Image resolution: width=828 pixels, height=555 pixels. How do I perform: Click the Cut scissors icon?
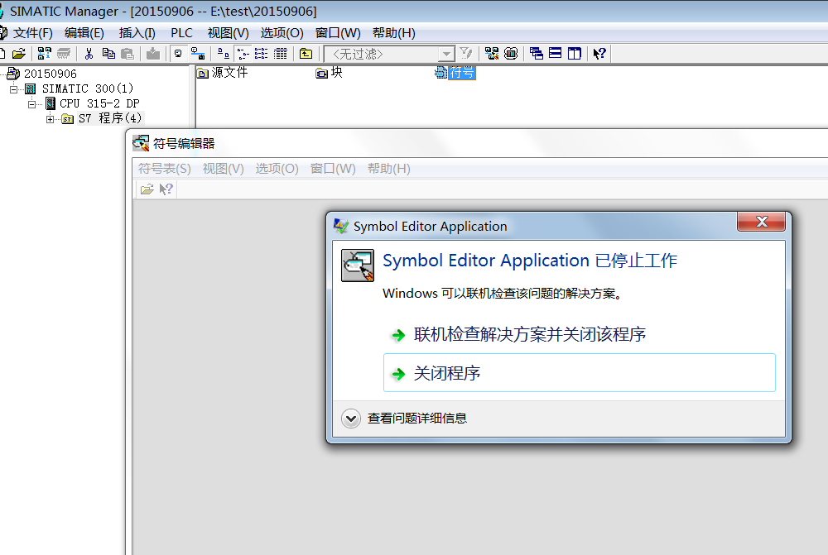(x=89, y=53)
